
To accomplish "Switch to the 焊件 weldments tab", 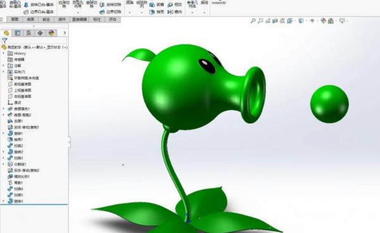I will [x=62, y=20].
